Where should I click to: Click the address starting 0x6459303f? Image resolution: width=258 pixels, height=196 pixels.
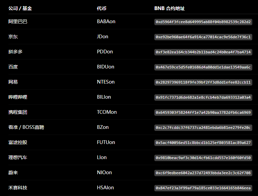[203, 112]
